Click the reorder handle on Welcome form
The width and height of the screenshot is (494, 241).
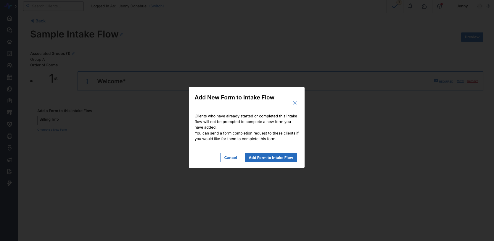click(87, 81)
